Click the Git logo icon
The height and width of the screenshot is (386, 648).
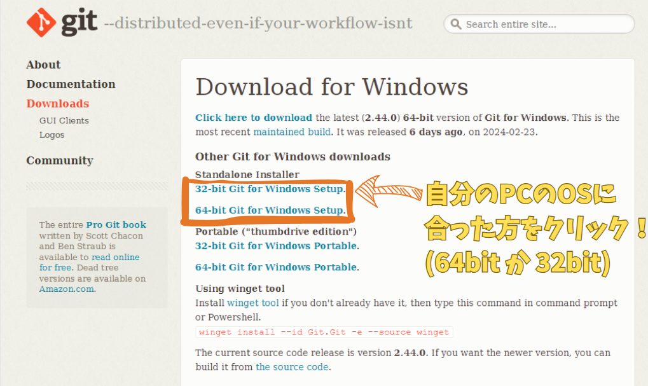click(x=41, y=23)
